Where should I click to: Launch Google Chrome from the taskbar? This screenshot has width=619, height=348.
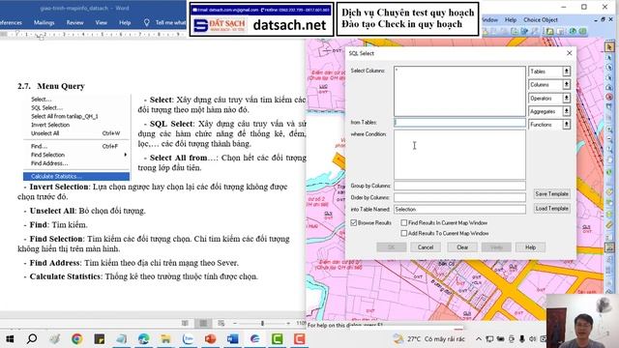point(77,339)
